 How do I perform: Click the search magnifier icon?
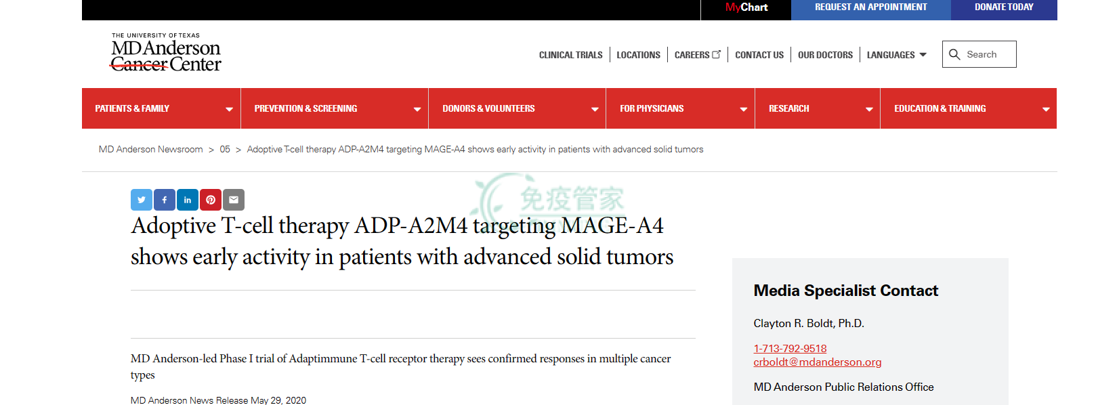click(x=954, y=54)
